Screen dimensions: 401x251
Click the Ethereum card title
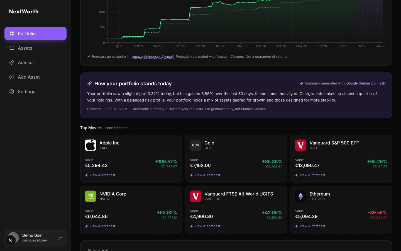pyautogui.click(x=320, y=194)
